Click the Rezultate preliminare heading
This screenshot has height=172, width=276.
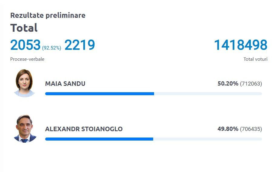tap(48, 15)
